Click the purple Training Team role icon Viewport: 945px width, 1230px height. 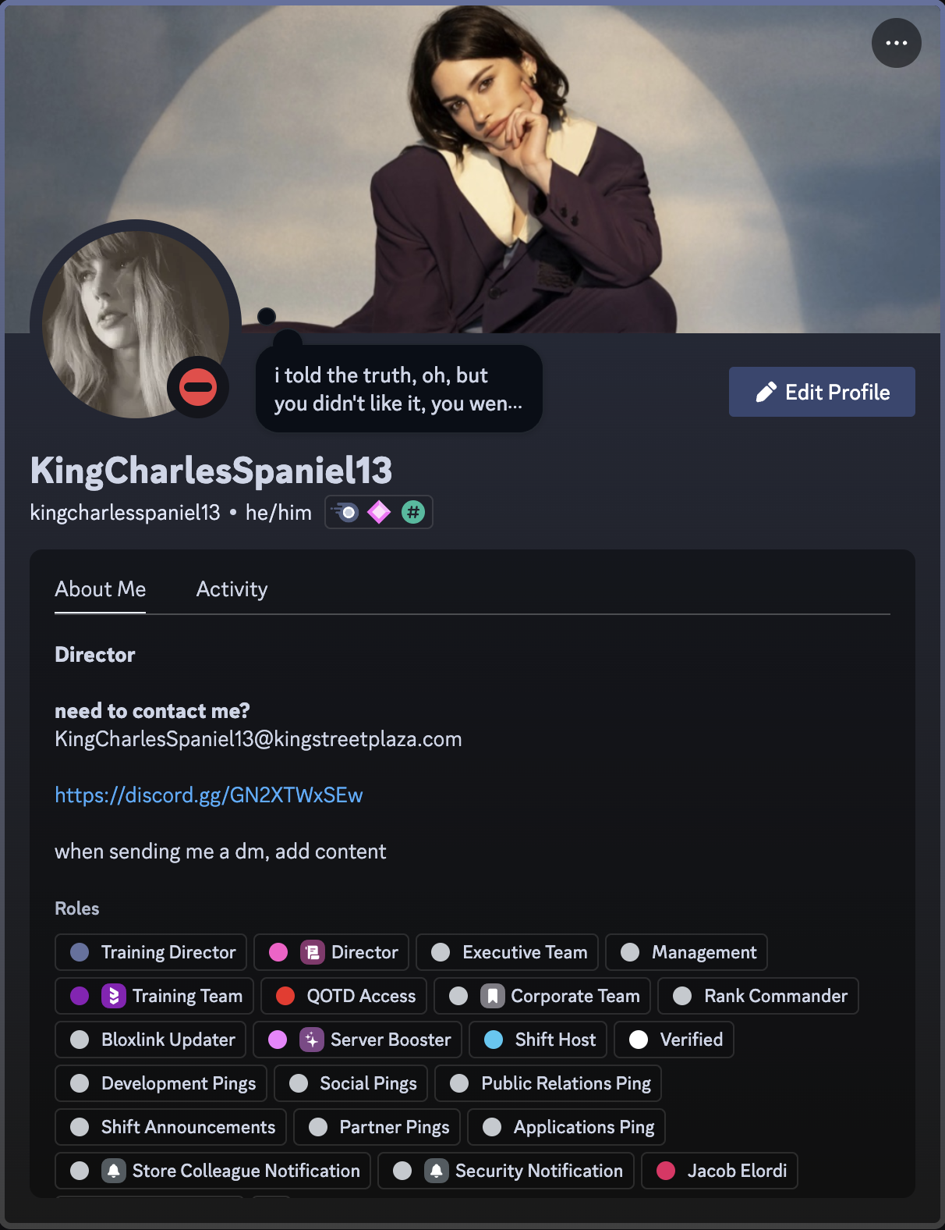click(114, 996)
